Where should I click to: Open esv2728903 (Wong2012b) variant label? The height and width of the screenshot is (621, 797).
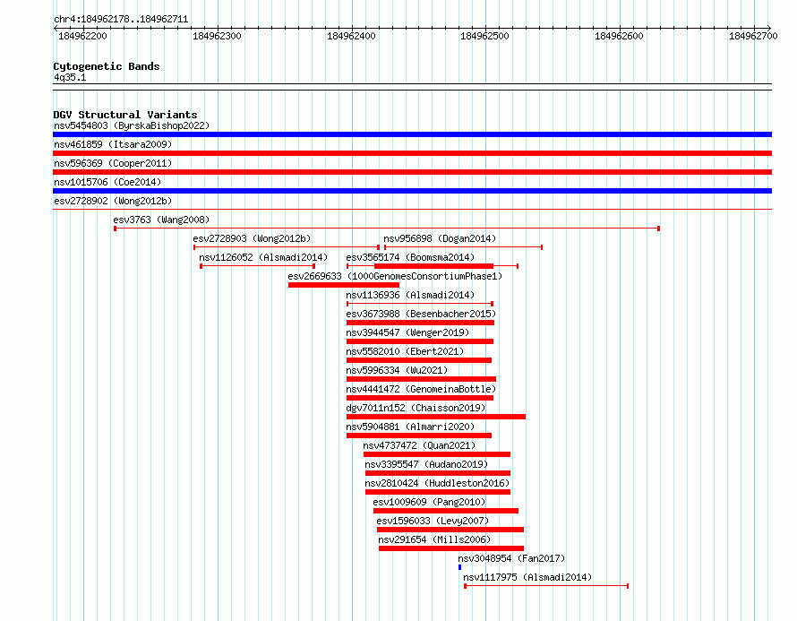pyautogui.click(x=252, y=238)
